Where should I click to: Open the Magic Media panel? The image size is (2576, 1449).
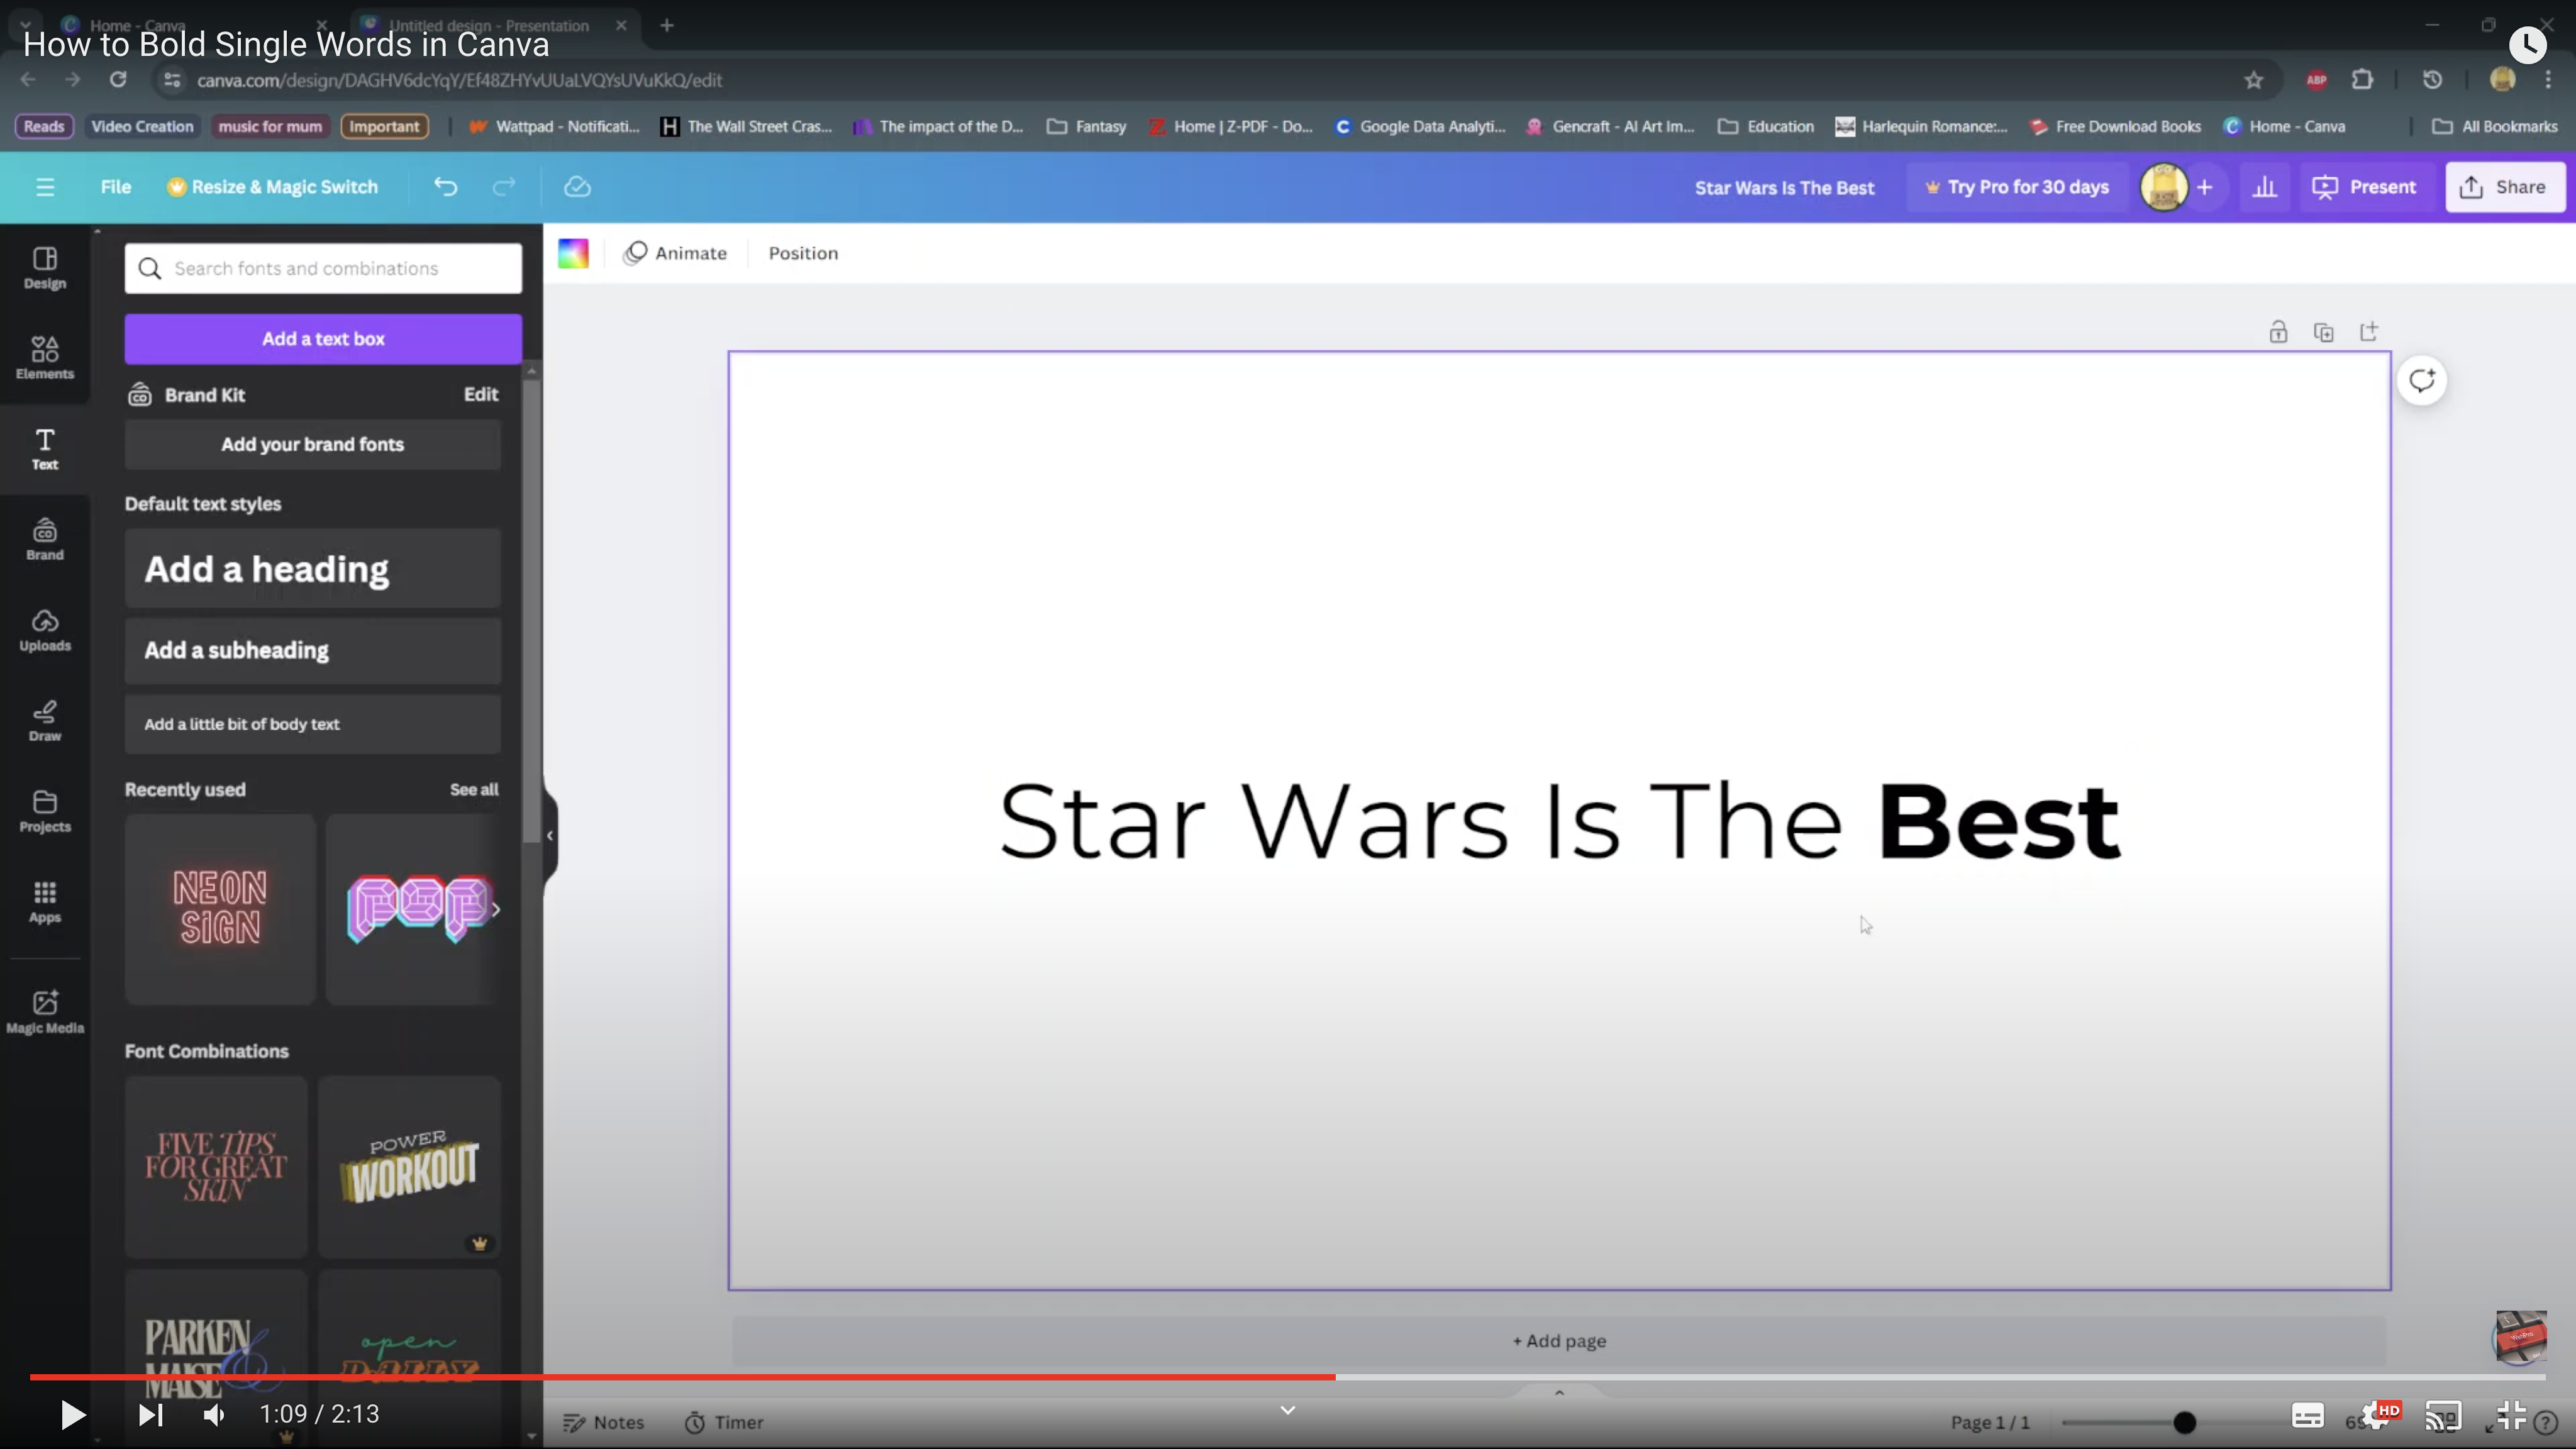click(45, 1011)
